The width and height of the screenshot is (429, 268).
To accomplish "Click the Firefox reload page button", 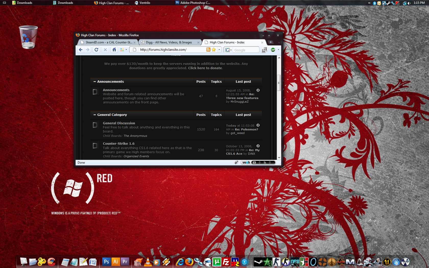I will coord(96,50).
